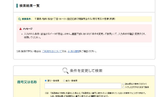Image resolution: width=163 pixels, height=97 pixels.
Task: Select the 前方一致検索 radio button
Action: pyautogui.click(x=64, y=81)
